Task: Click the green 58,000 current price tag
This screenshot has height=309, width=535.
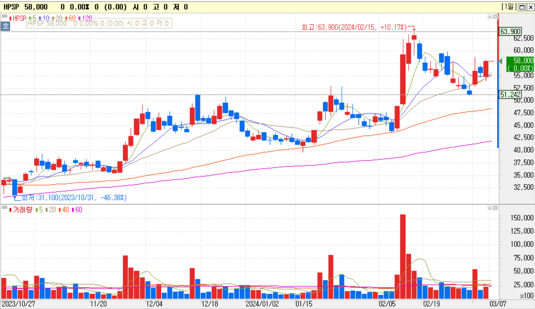Action: click(521, 64)
